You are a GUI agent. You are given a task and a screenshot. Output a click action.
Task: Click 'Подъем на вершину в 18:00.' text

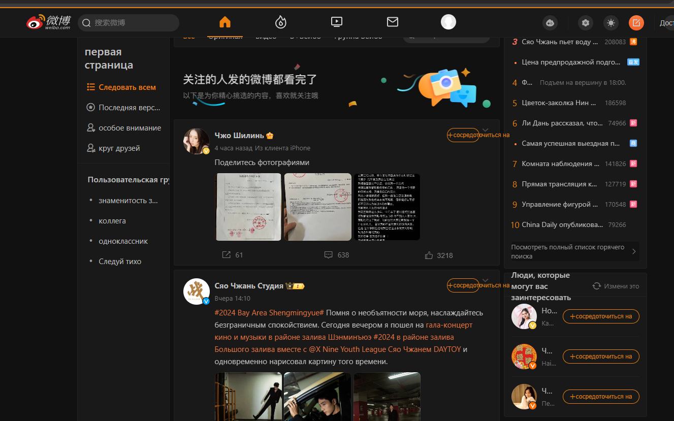pyautogui.click(x=583, y=82)
